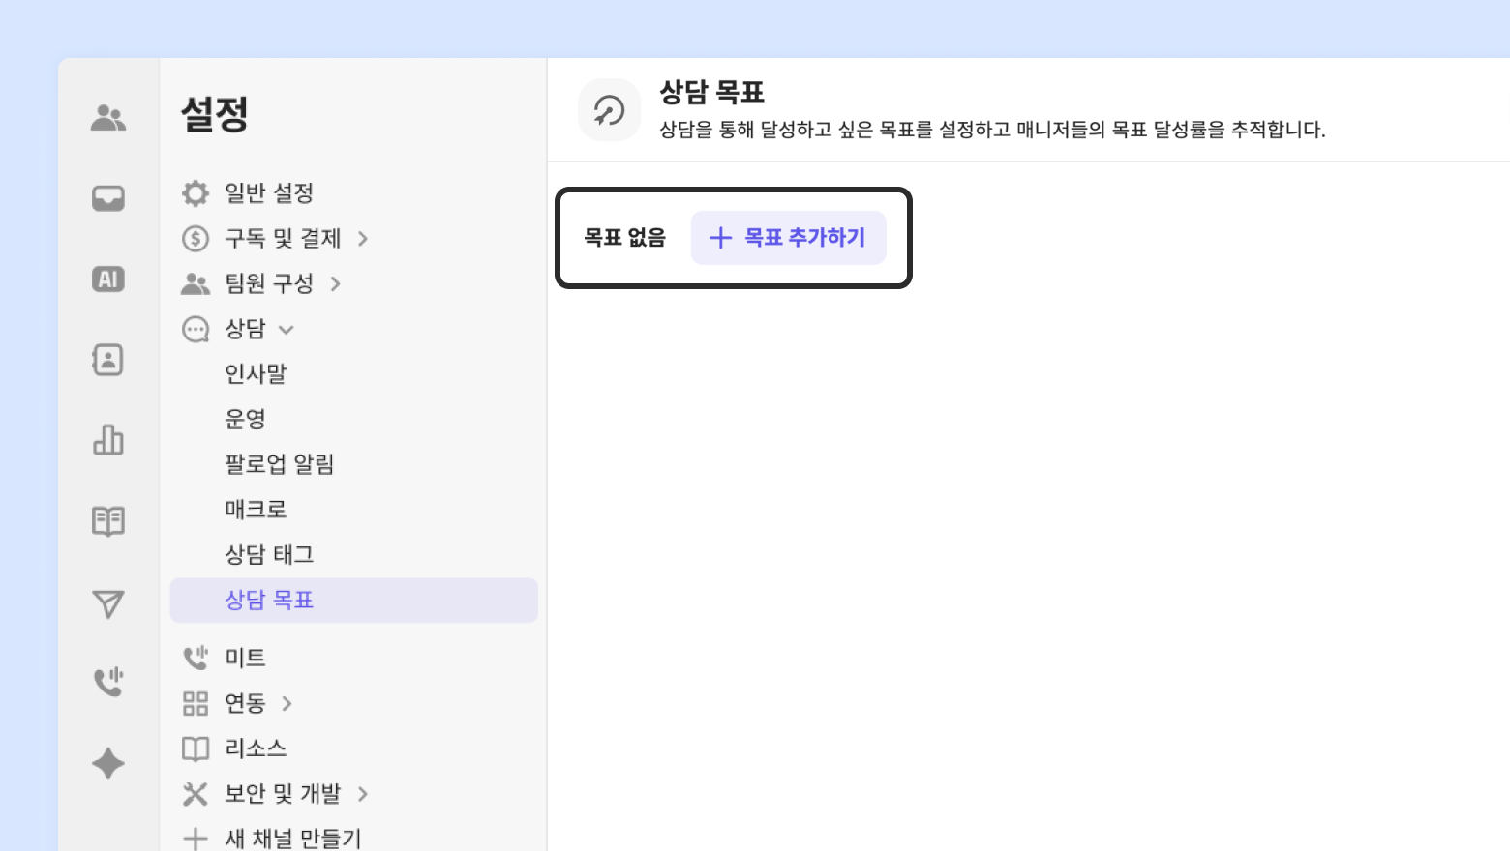The image size is (1510, 851).
Task: Open the statistics bar chart icon
Action: tap(108, 440)
